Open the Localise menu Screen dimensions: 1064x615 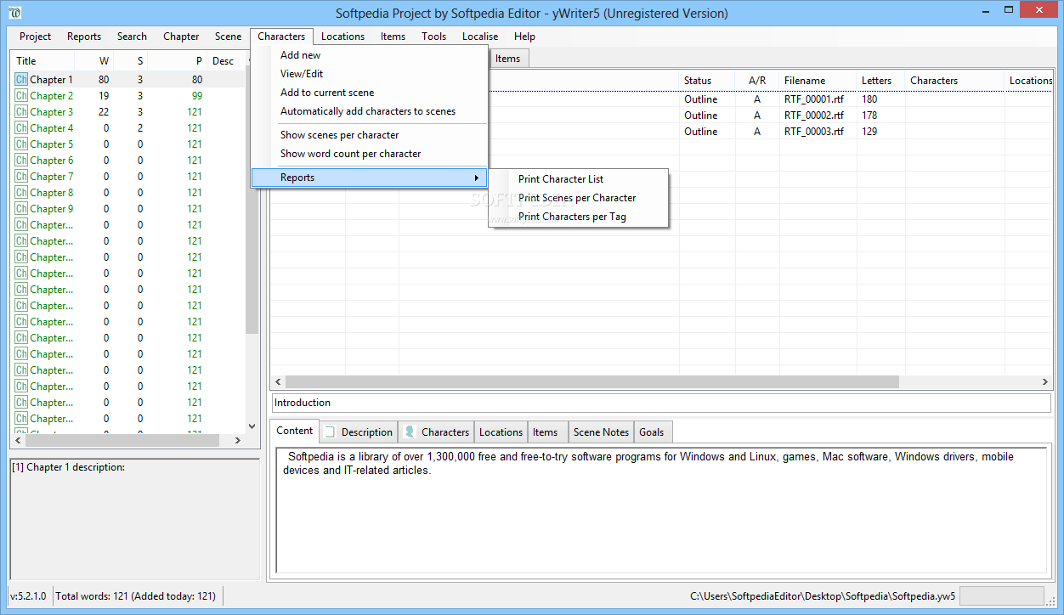point(480,37)
